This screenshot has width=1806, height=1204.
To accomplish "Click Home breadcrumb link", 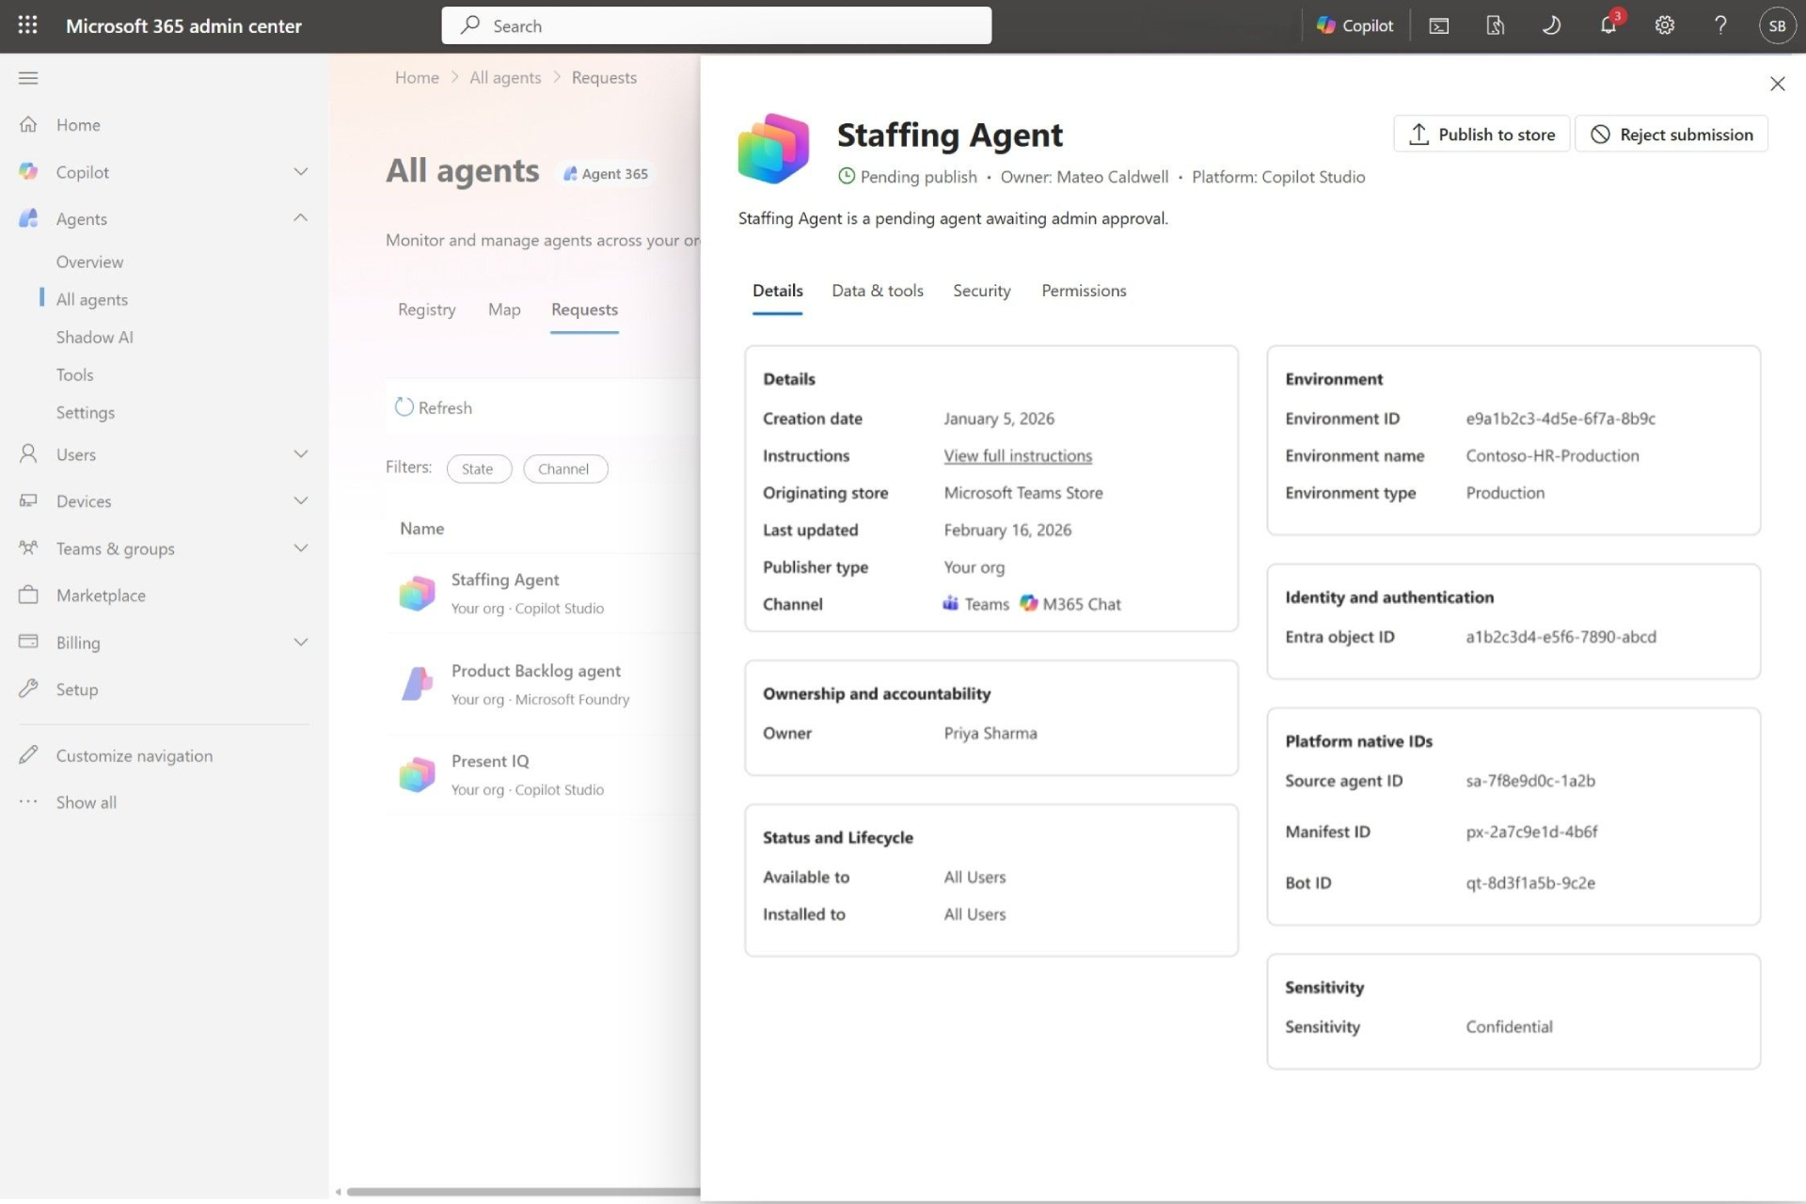I will coord(417,77).
